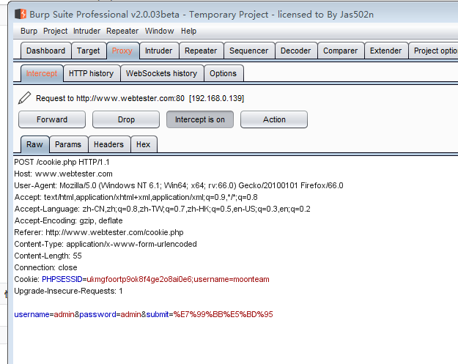Image resolution: width=458 pixels, height=364 pixels.
Task: Open the Burp menu
Action: coord(29,31)
